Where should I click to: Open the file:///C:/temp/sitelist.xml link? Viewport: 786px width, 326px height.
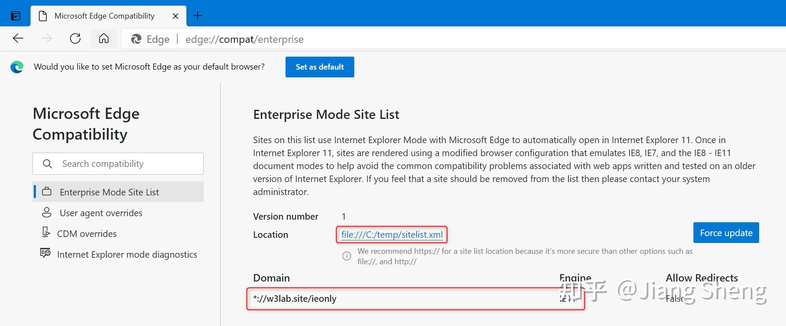click(x=392, y=234)
